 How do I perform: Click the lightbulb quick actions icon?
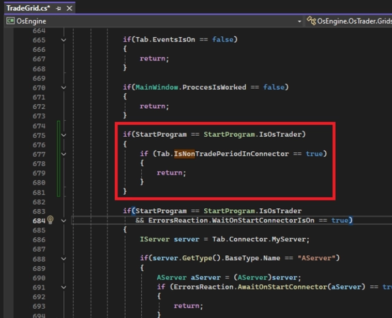[x=50, y=220]
